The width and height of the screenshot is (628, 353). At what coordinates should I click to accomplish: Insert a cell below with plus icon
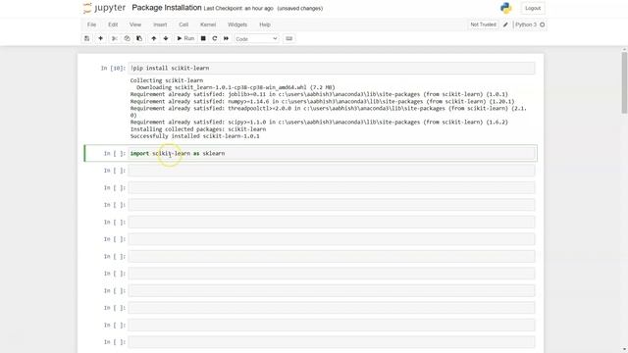[100, 38]
